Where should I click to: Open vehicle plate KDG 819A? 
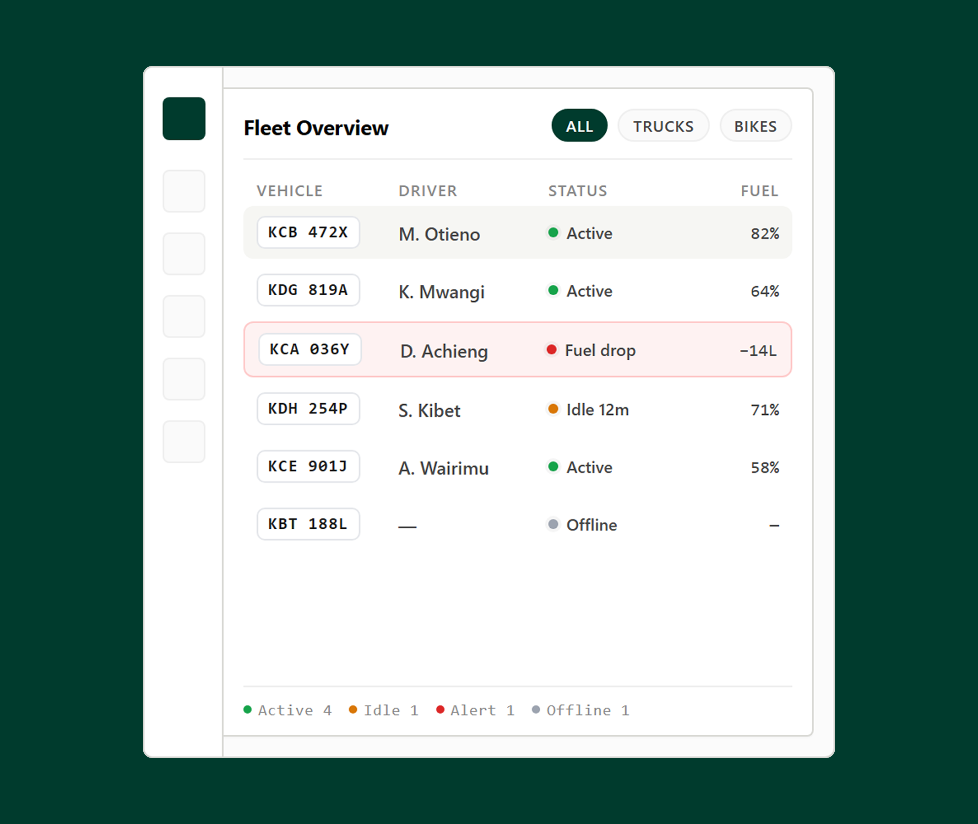[308, 290]
